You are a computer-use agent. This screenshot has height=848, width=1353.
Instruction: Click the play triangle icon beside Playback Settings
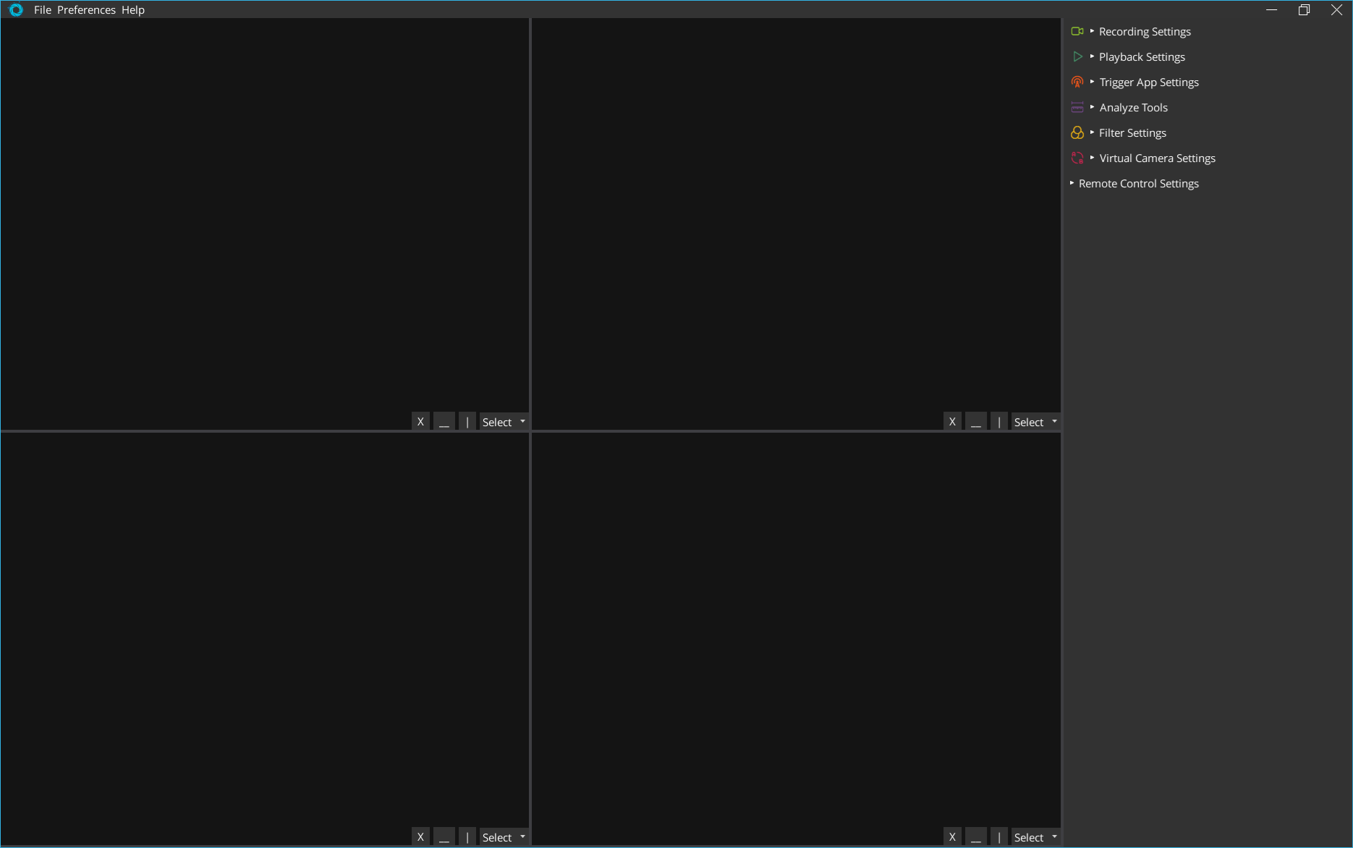[x=1077, y=56]
